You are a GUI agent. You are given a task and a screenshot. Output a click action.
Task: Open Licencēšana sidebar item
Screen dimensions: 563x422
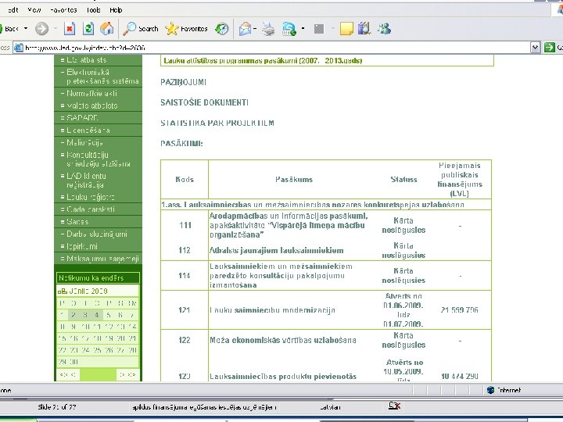point(85,130)
